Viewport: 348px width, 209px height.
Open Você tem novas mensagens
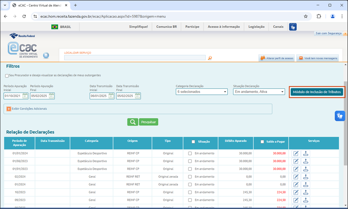pyautogui.click(x=318, y=58)
